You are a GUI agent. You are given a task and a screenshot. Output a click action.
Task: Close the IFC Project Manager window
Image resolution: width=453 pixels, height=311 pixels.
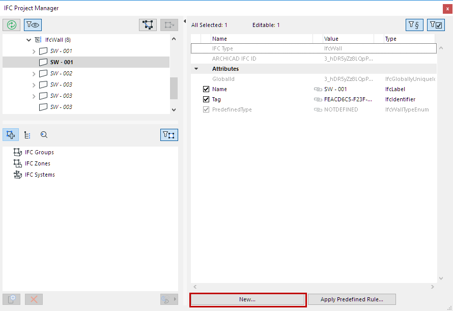447,9
